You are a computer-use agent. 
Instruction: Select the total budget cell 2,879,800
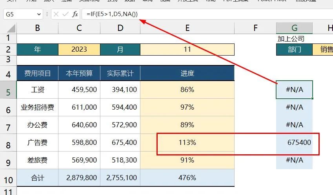click(79, 178)
